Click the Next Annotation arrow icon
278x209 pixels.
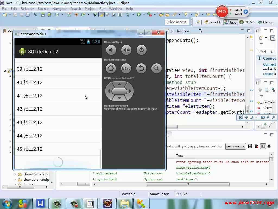click(186, 14)
